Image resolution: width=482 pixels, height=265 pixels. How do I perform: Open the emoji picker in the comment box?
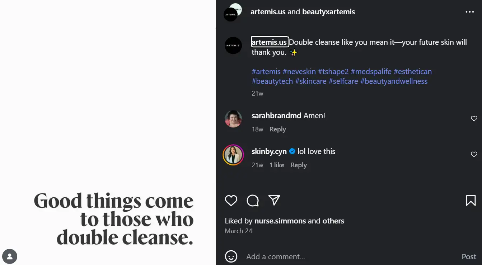click(x=231, y=256)
